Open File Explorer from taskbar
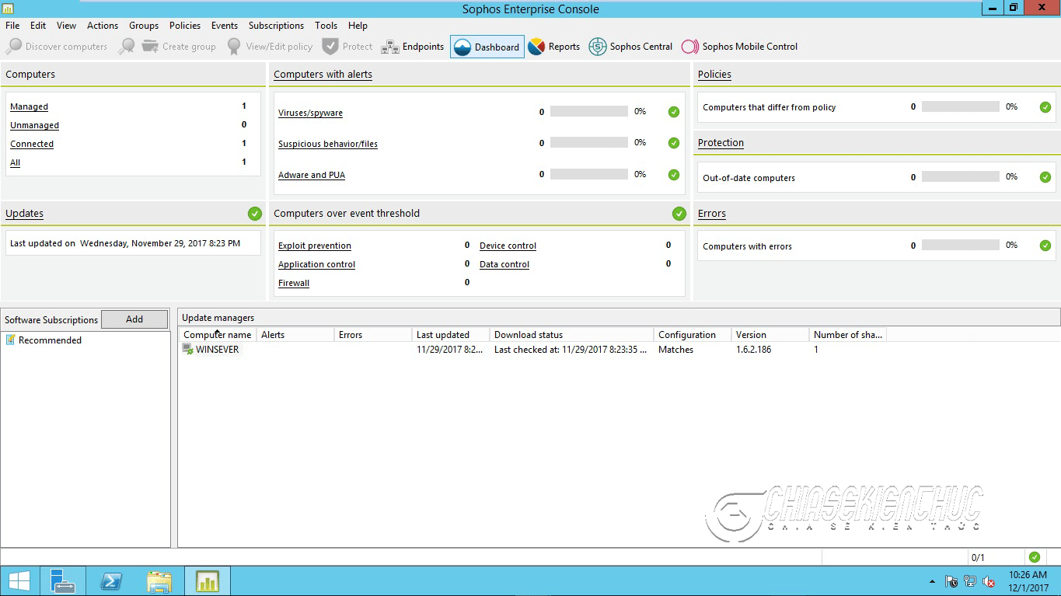 pos(159,580)
